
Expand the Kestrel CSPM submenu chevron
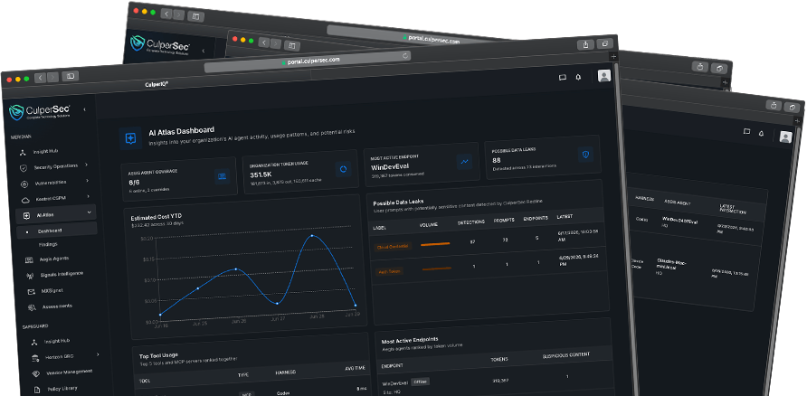point(88,196)
